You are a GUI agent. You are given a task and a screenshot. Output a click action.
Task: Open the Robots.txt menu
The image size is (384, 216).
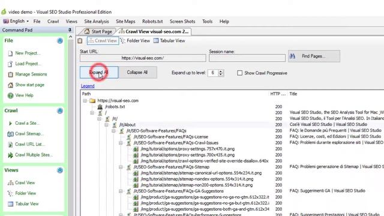(x=152, y=22)
